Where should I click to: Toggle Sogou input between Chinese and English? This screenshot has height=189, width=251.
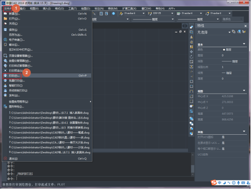coord(219,183)
